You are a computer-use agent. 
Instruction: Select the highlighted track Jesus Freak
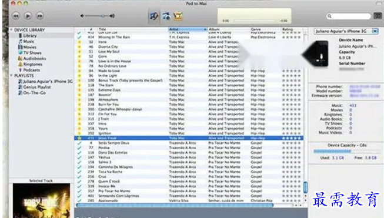point(189,138)
